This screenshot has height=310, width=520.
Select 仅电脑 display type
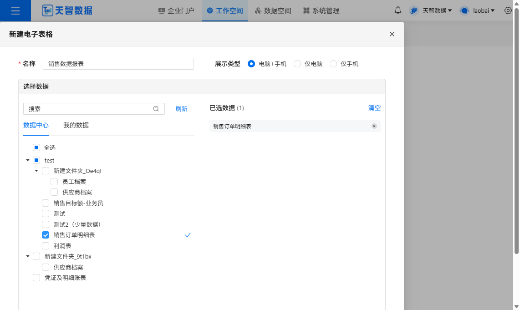point(297,64)
